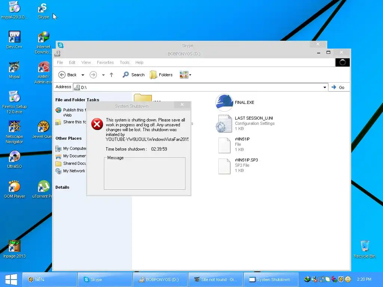Open the Edit menu in Explorer
Image resolution: width=383 pixels, height=287 pixels.
[x=72, y=62]
